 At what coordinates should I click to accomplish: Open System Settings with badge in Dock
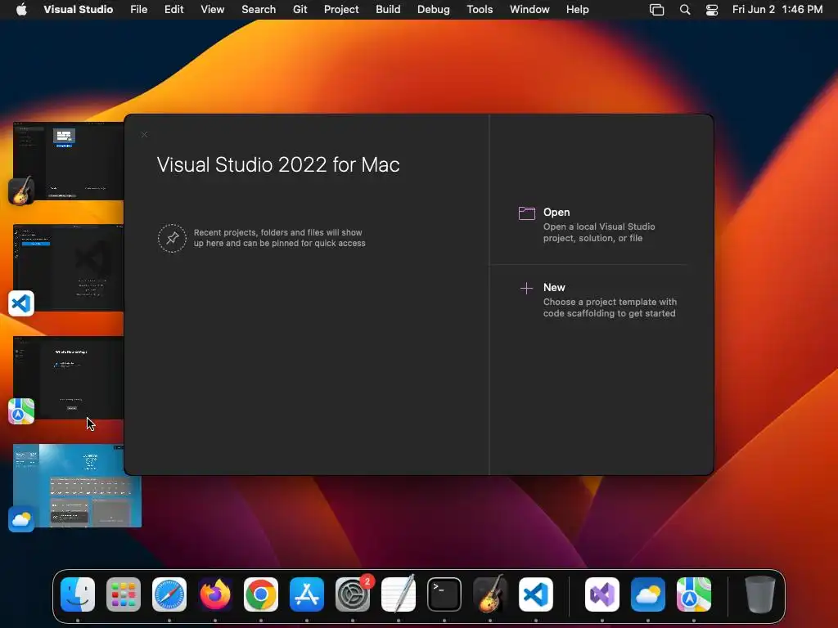point(353,594)
